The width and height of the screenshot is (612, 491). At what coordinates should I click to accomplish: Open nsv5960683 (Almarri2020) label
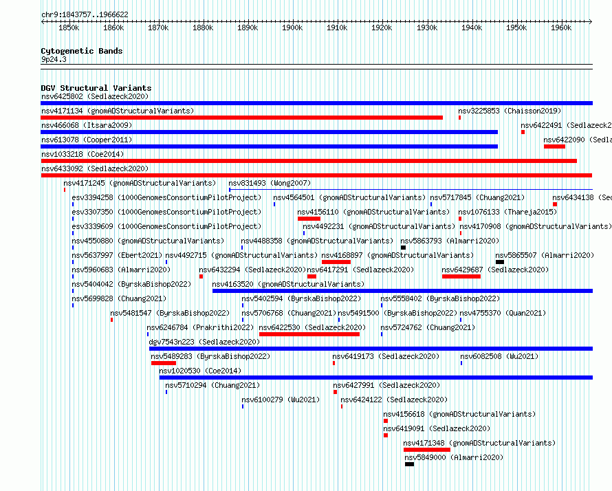click(x=121, y=270)
